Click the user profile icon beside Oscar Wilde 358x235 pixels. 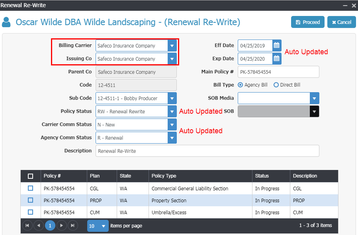point(6,22)
